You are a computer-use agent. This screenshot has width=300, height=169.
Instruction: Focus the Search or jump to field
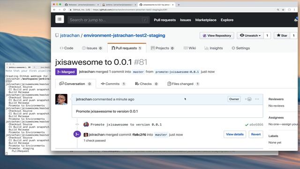click(108, 20)
